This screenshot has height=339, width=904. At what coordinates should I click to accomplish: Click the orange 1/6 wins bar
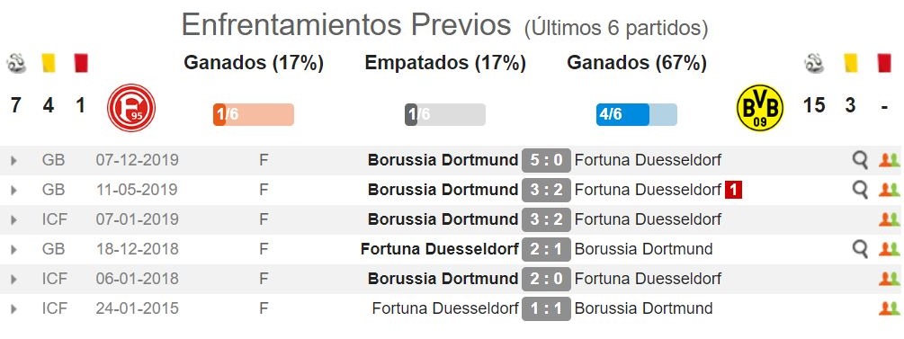254,115
